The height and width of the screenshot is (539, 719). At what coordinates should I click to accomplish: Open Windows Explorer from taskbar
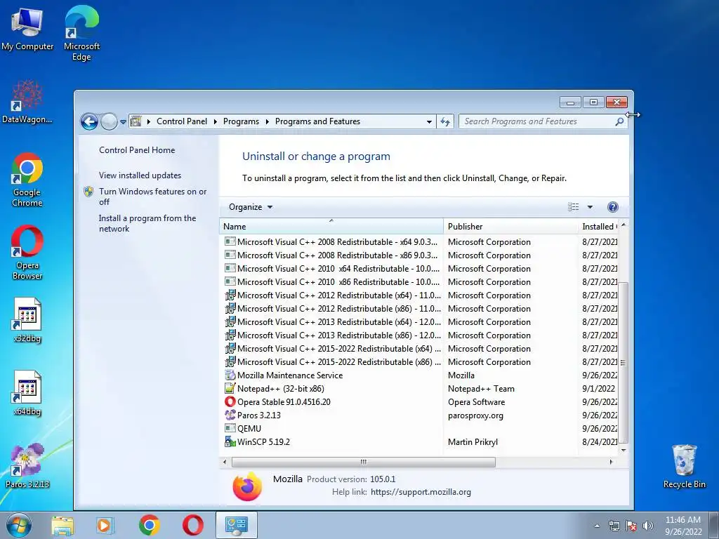click(62, 525)
